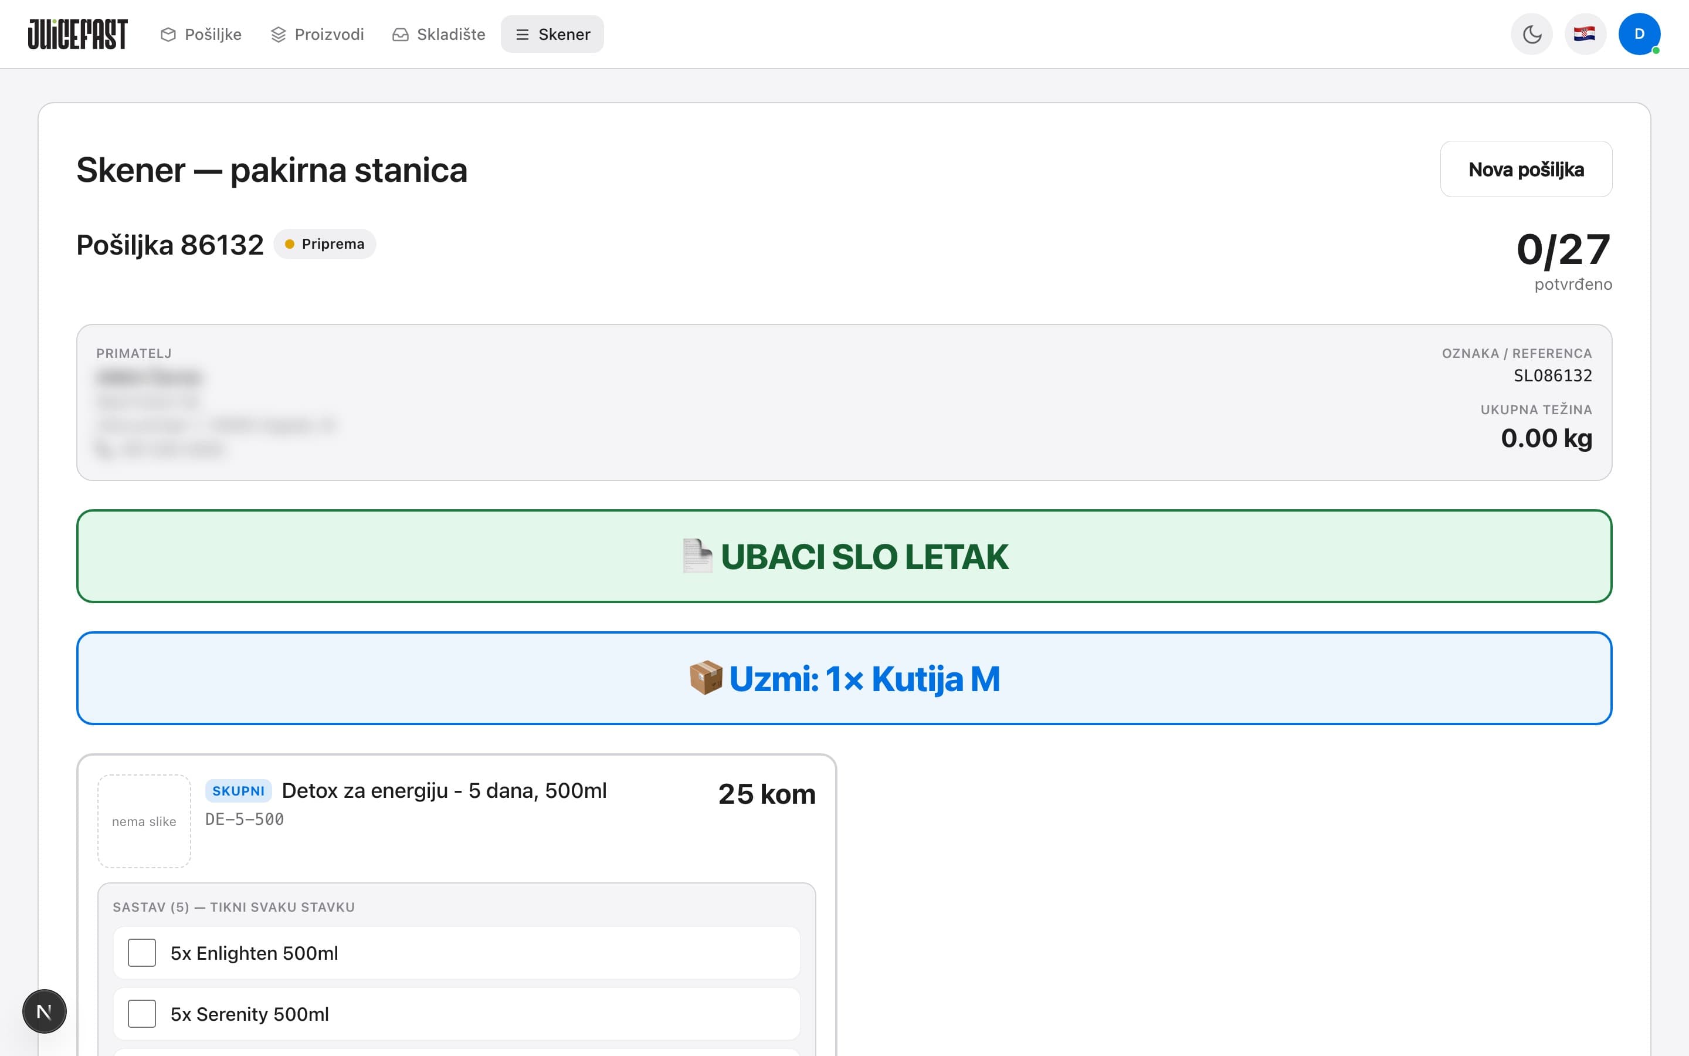Click the Uzmi 1× Kutija M banner
Image resolution: width=1689 pixels, height=1056 pixels.
coord(844,678)
